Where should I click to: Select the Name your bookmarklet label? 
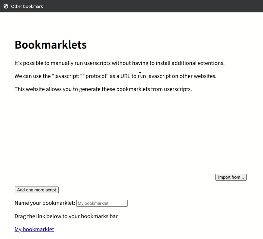(44, 203)
